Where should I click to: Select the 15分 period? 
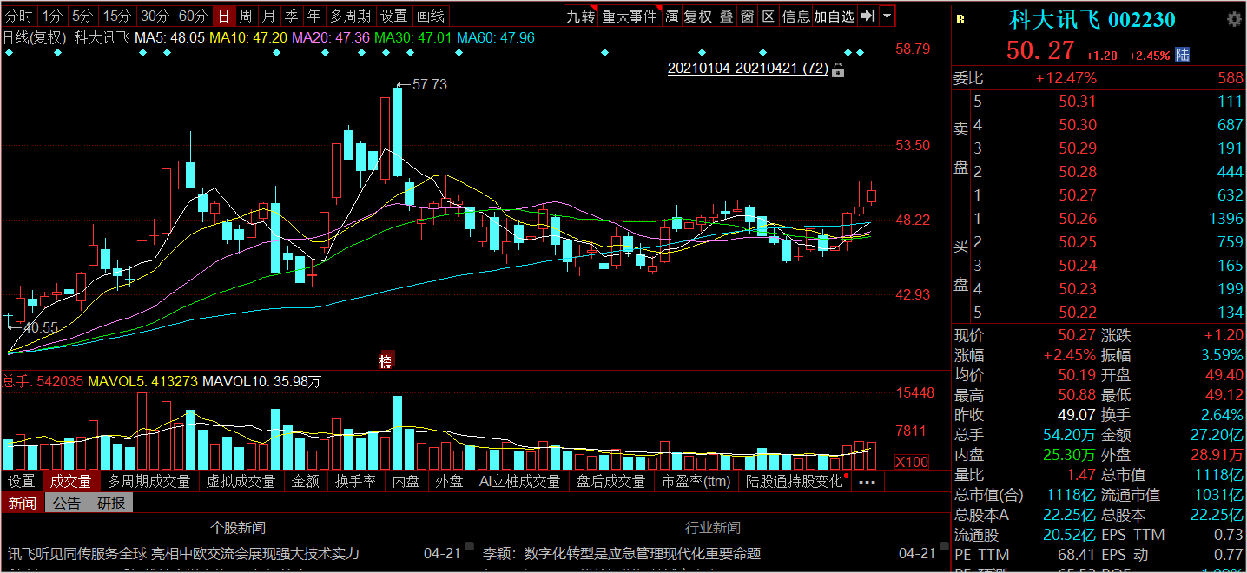115,16
